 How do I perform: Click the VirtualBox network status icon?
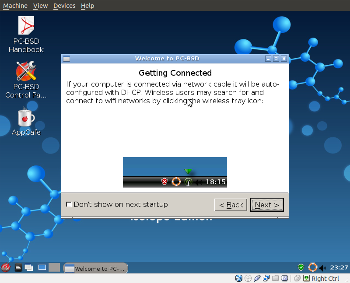(266, 278)
